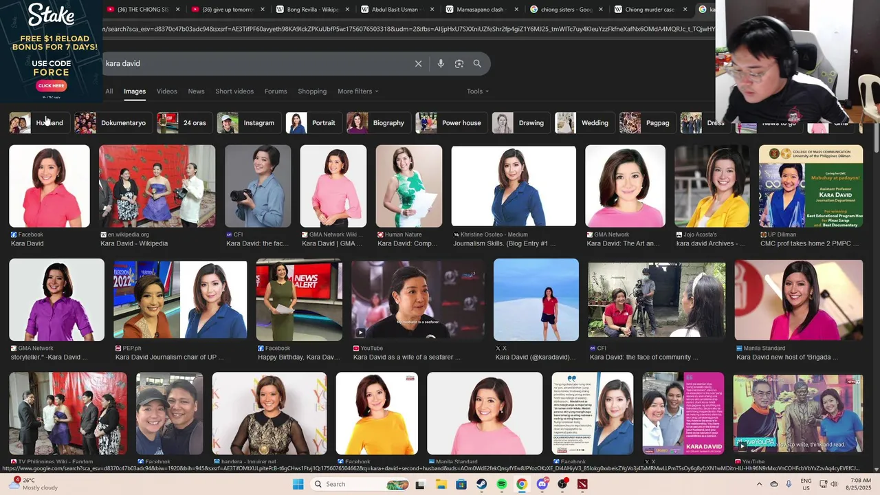Open search by image camera icon

coord(459,63)
